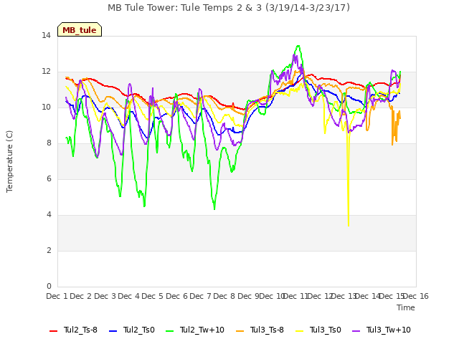The image size is (459, 344).
Task: Click the 12 y-axis tick label
Action: 46,72
